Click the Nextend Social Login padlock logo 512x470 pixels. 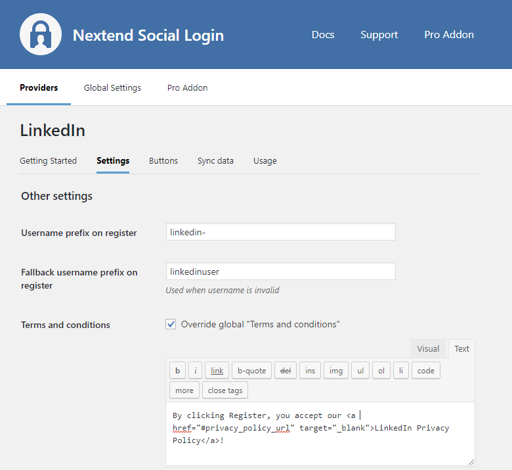pyautogui.click(x=41, y=34)
